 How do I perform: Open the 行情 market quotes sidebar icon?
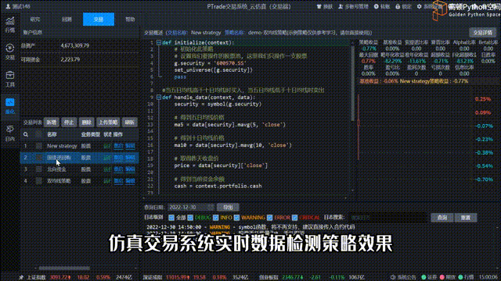[10, 25]
